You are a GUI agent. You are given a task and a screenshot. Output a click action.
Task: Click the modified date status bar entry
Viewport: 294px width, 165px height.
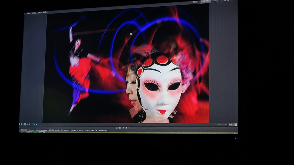click(58, 130)
